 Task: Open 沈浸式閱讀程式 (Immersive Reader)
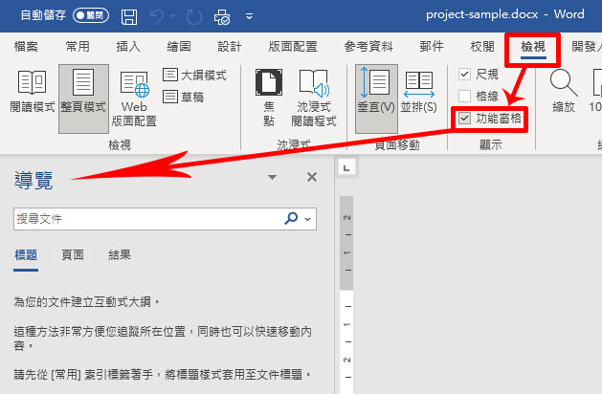point(313,98)
